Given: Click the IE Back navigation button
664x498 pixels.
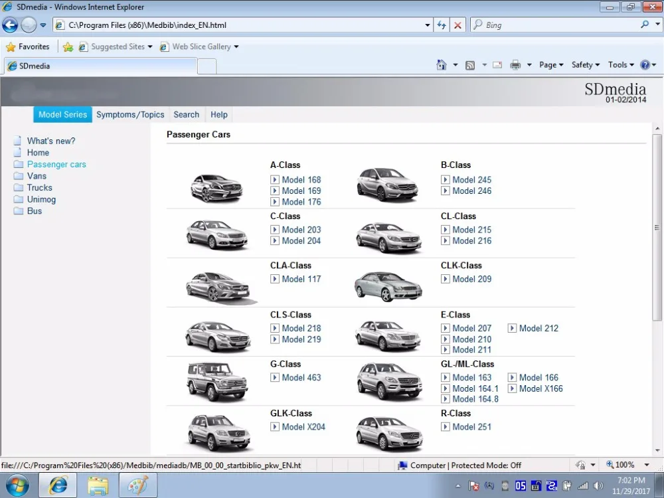Looking at the screenshot, I should click(x=10, y=25).
